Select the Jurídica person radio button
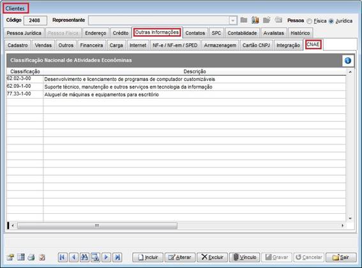The width and height of the screenshot is (362, 268). pos(331,21)
